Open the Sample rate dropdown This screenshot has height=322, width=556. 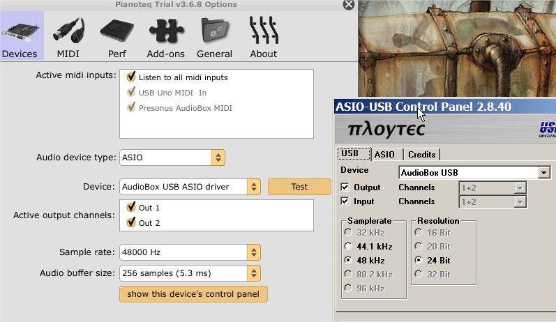click(x=190, y=252)
